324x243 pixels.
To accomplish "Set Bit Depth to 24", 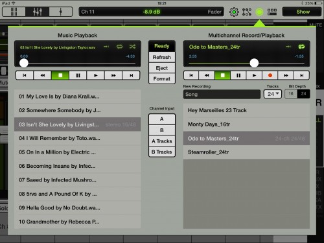I will pyautogui.click(x=303, y=94).
